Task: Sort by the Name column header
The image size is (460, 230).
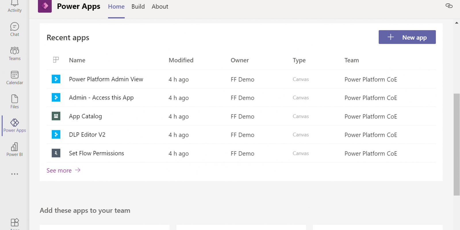Action: (x=77, y=60)
